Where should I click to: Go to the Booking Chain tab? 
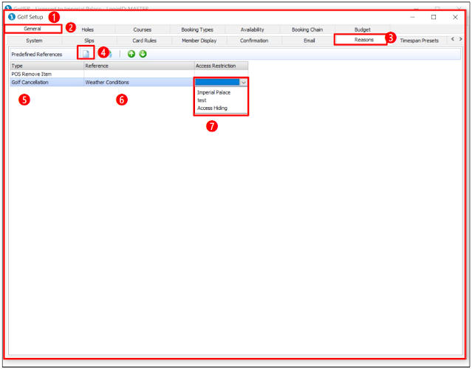pyautogui.click(x=307, y=30)
